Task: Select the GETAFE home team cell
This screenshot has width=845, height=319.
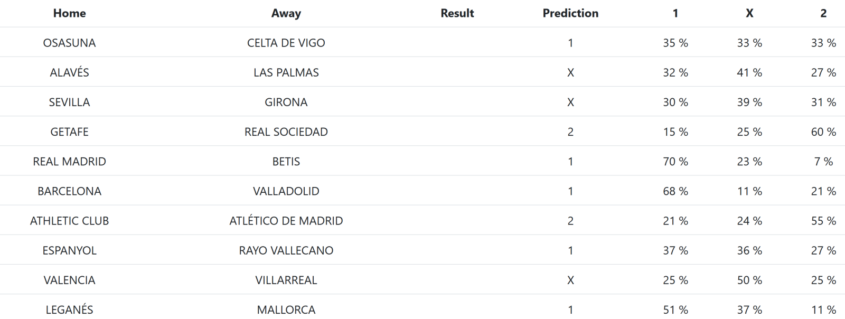Action: point(69,132)
